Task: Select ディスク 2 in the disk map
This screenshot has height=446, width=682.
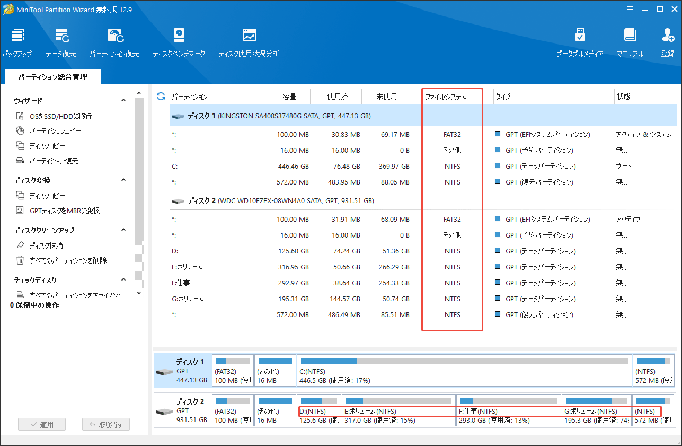Action: click(x=182, y=410)
